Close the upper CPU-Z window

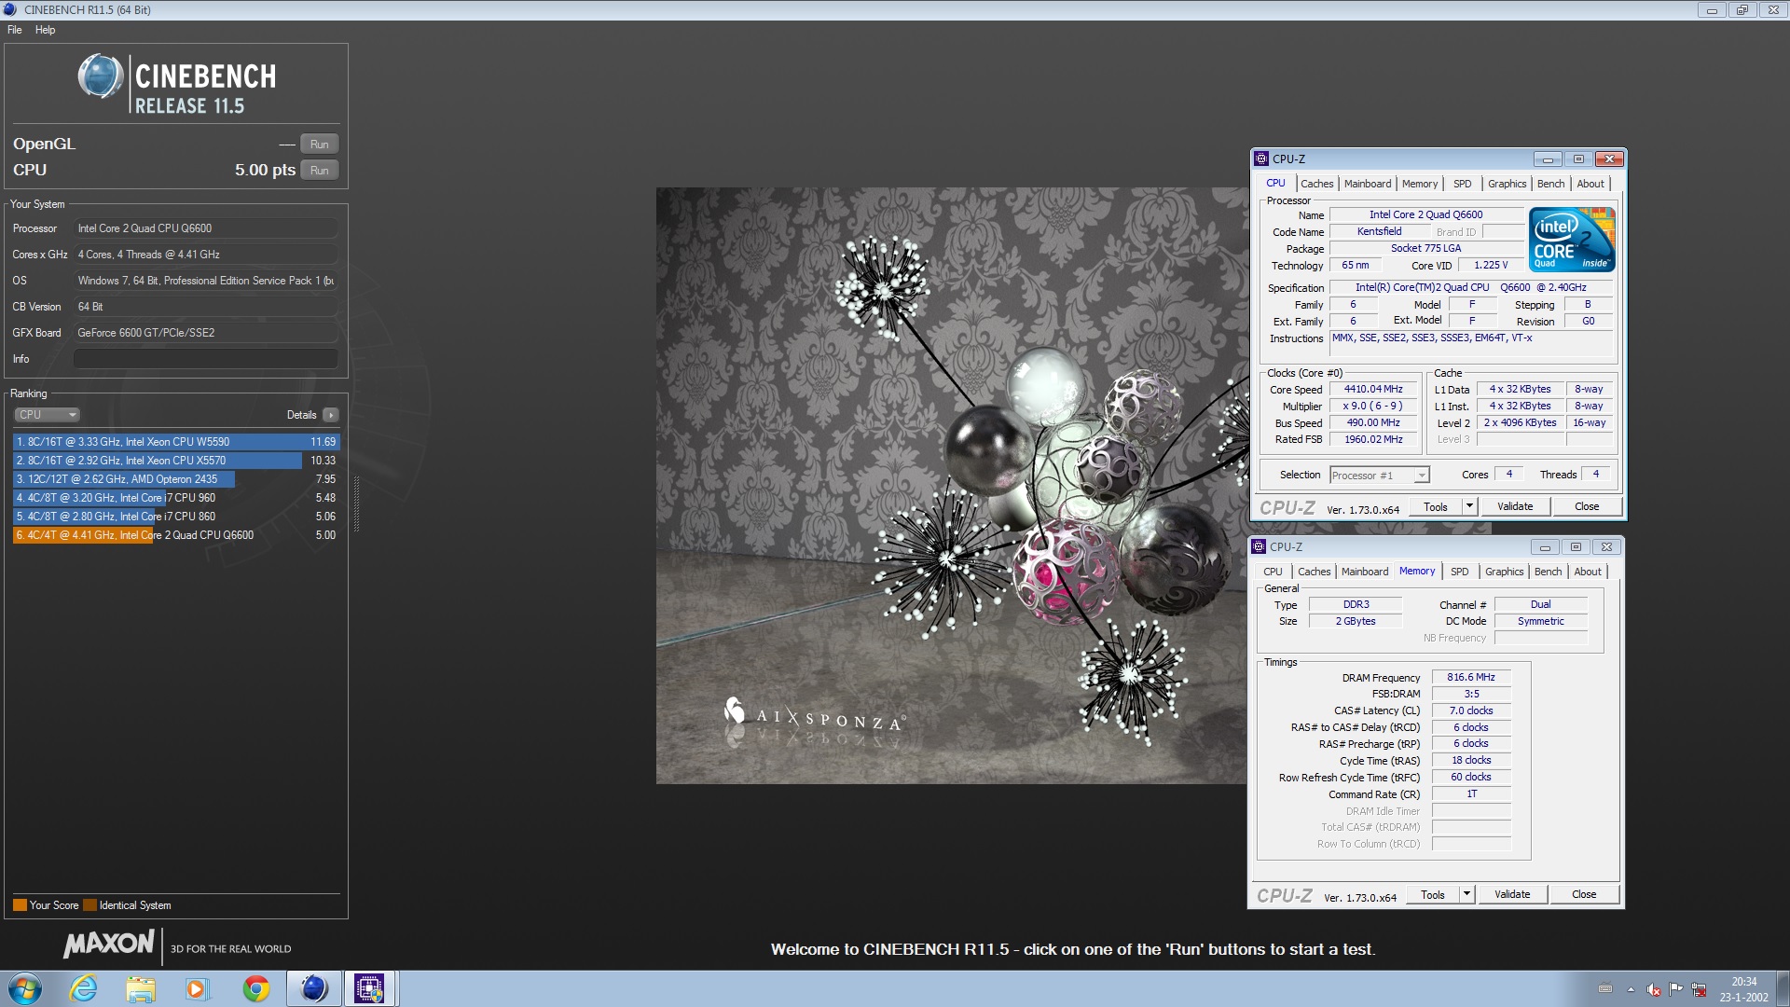(x=1609, y=159)
